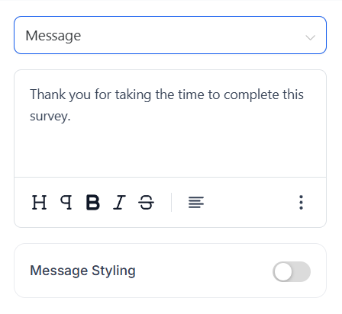Click the word complete in the message
Viewport: 342px width, 314px height.
[251, 95]
